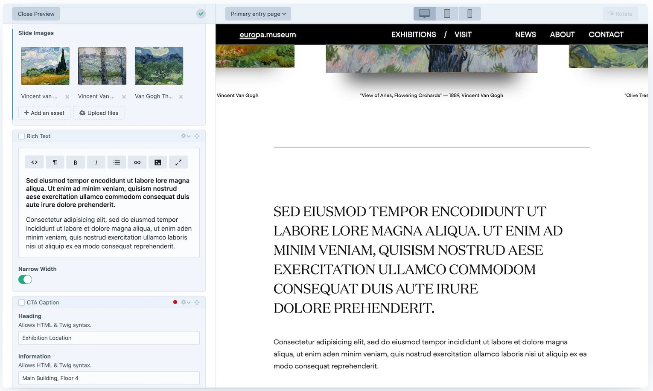Image resolution: width=653 pixels, height=391 pixels.
Task: Remove the second 'Vincent Van ...' asset
Action: coord(124,97)
